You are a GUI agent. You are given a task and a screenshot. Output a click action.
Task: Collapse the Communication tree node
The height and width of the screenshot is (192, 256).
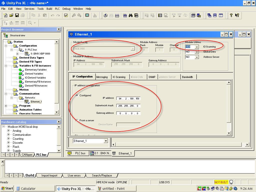coord(6,94)
